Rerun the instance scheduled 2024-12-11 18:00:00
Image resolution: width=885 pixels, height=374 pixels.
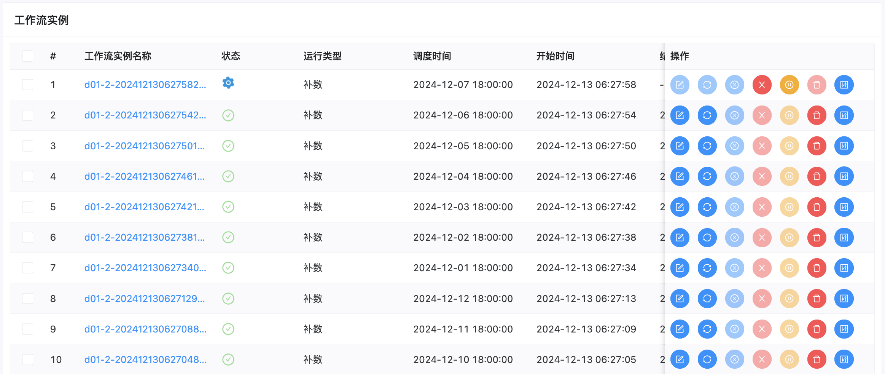pos(707,329)
